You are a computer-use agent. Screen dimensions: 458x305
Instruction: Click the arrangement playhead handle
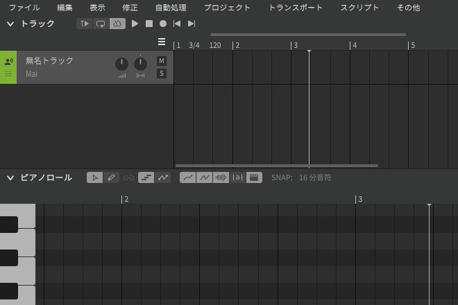309,51
